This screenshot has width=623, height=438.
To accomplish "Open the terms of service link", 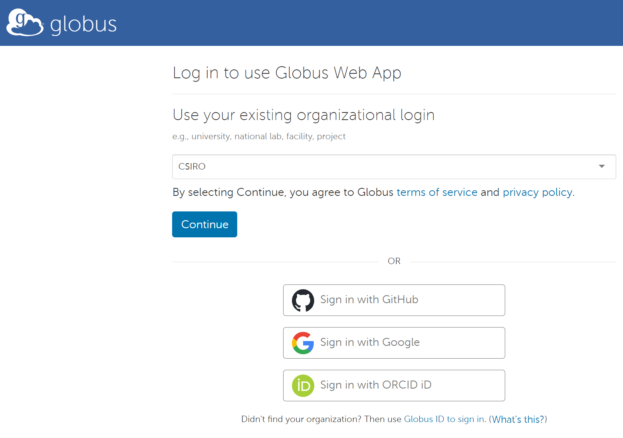I will 437,192.
